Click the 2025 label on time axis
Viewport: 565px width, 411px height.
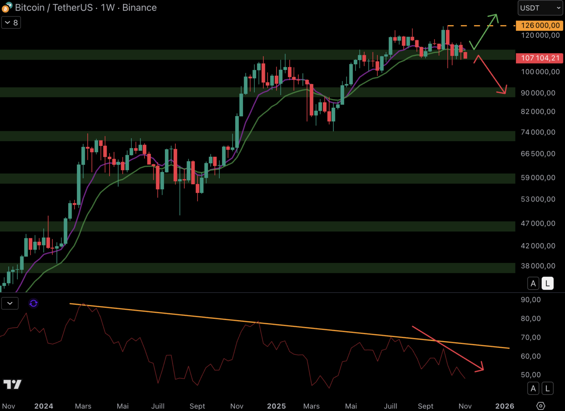click(x=276, y=406)
